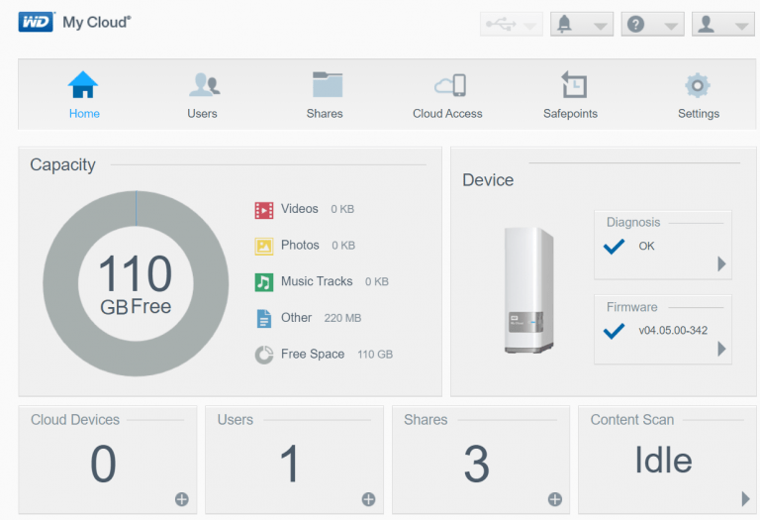Click the Photos 0 KB value
The height and width of the screenshot is (520, 760).
click(x=343, y=246)
